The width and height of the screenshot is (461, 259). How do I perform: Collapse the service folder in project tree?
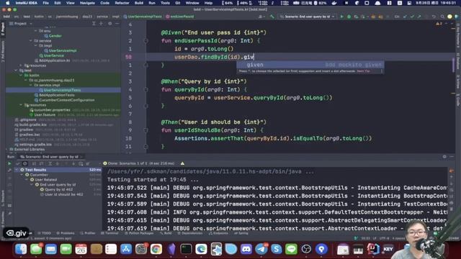31,41
